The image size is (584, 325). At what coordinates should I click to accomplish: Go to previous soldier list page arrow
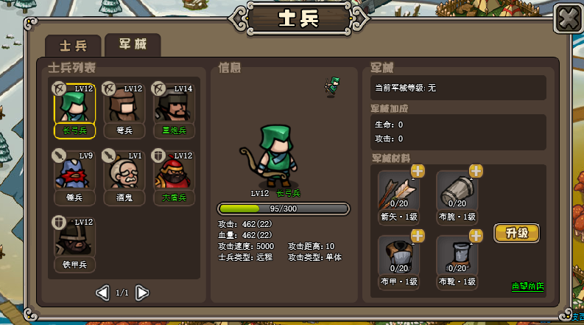tap(102, 293)
